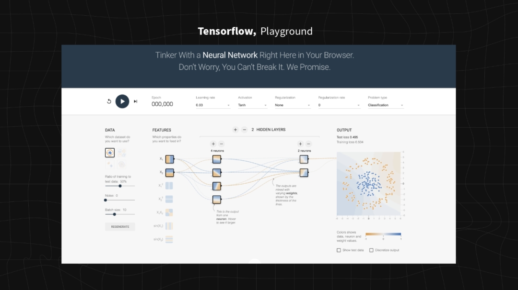The width and height of the screenshot is (518, 290).
Task: Toggle the X1 squared feature input
Action: pyautogui.click(x=169, y=186)
